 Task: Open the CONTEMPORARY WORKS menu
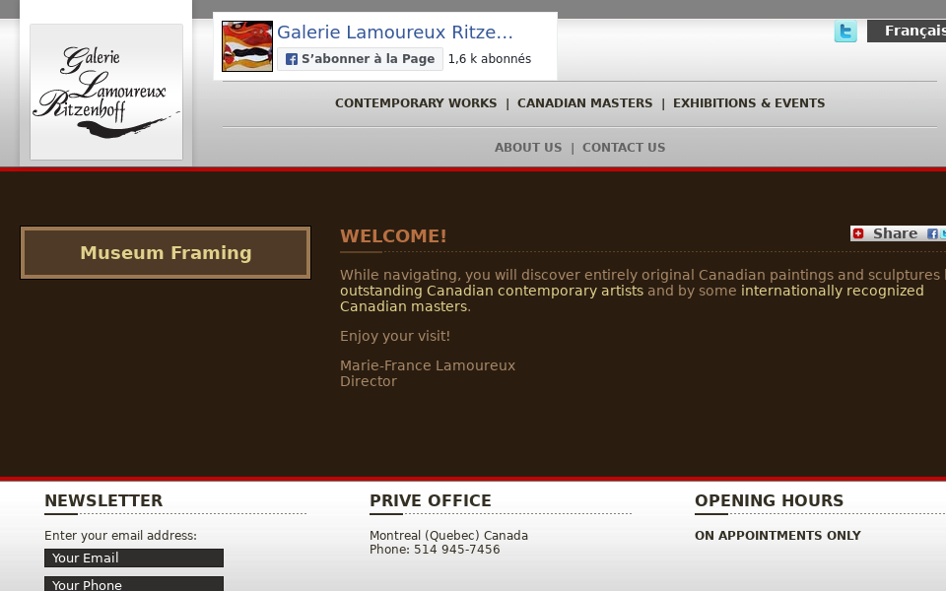tap(415, 102)
